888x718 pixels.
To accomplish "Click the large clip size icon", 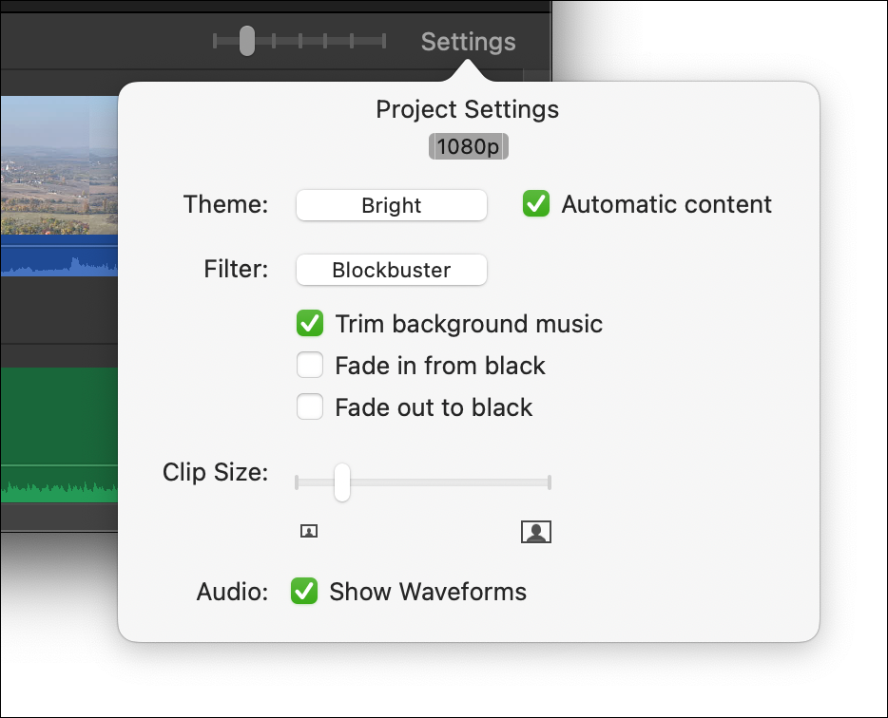I will click(535, 532).
